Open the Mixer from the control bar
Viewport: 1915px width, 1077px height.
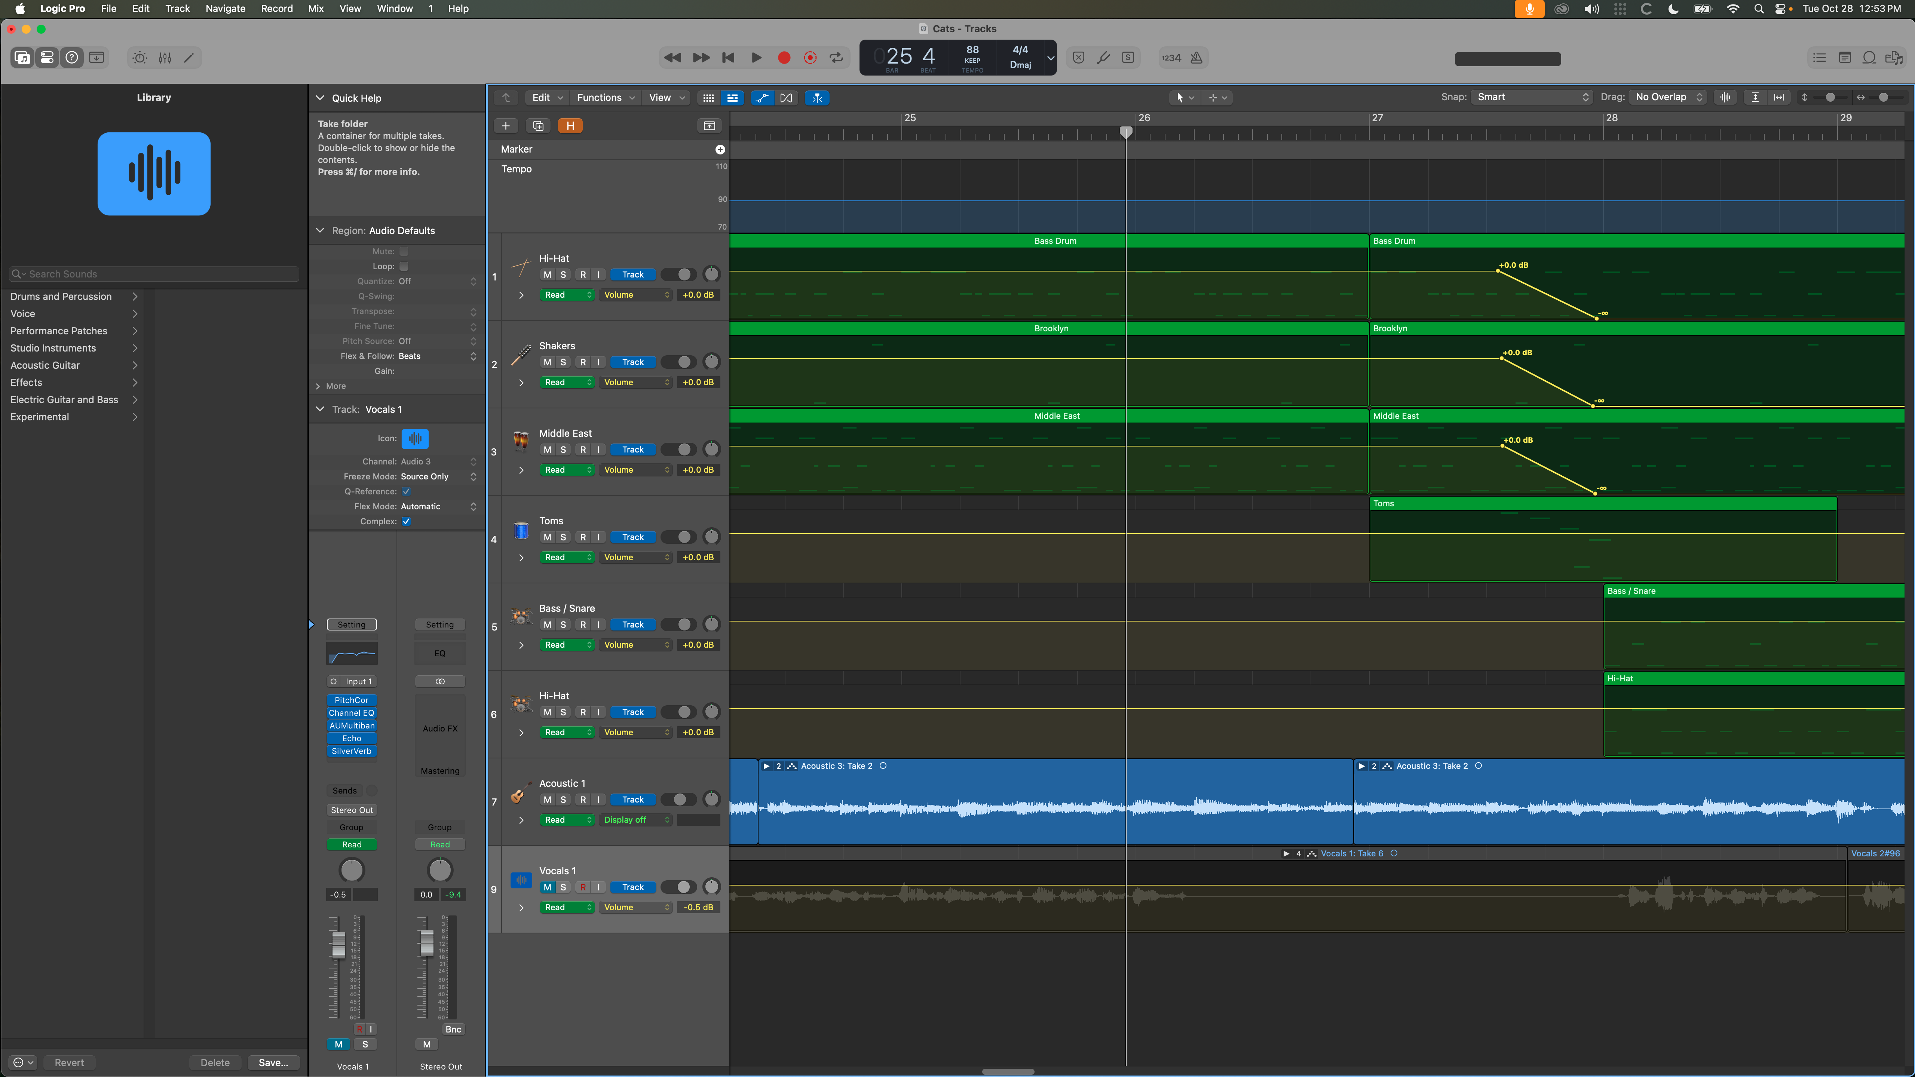(165, 57)
